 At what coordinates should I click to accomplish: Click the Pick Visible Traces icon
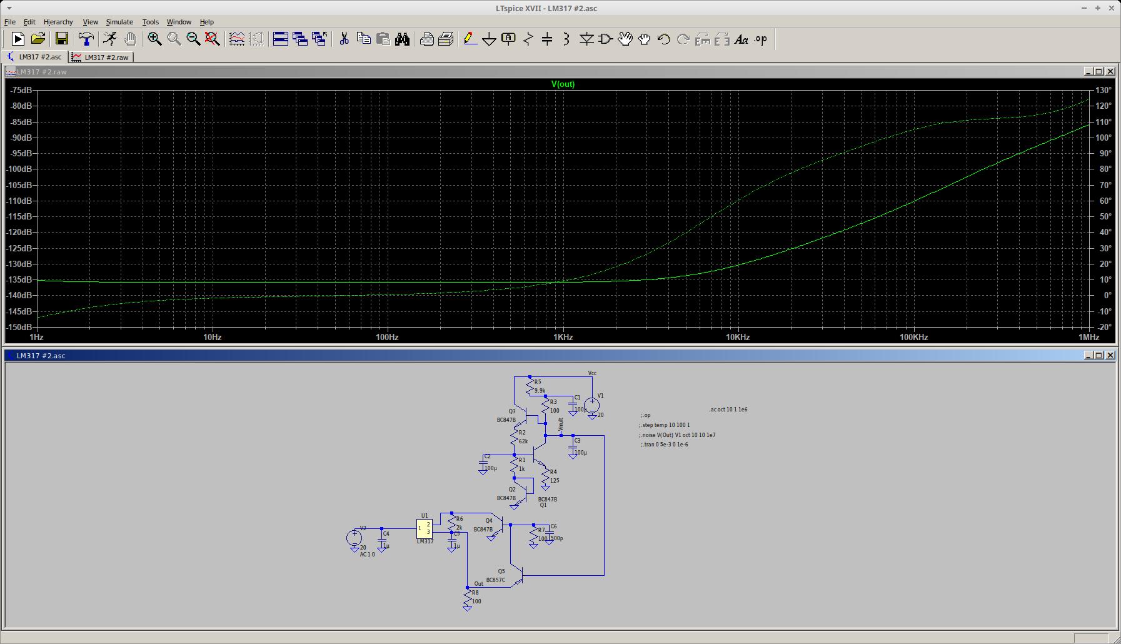(237, 39)
